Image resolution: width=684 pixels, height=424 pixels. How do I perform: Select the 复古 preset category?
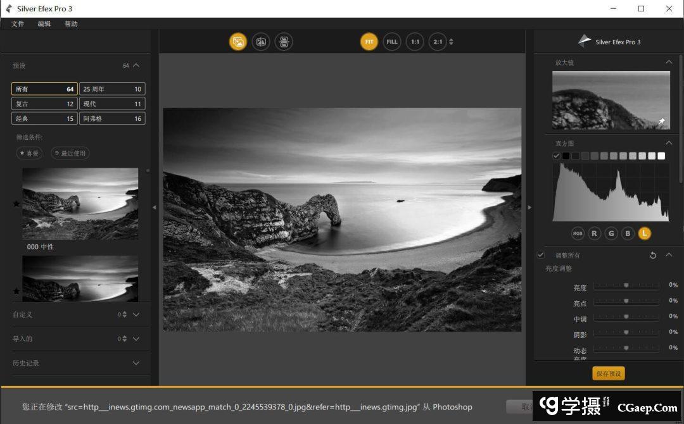44,104
